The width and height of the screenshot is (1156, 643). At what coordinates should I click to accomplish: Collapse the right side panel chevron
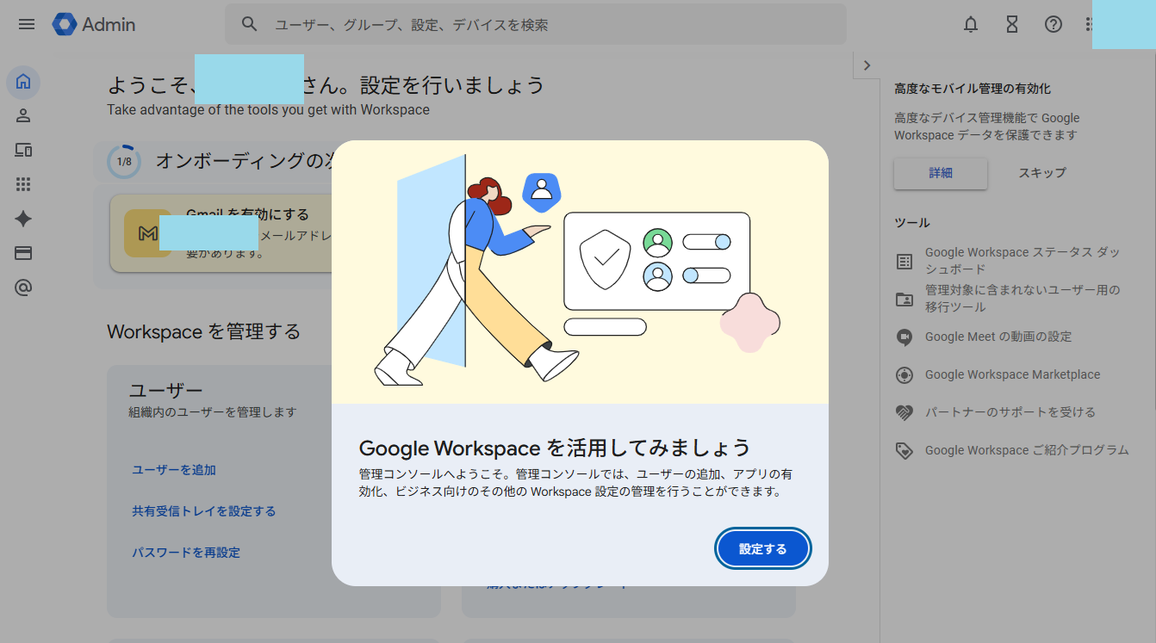point(867,65)
